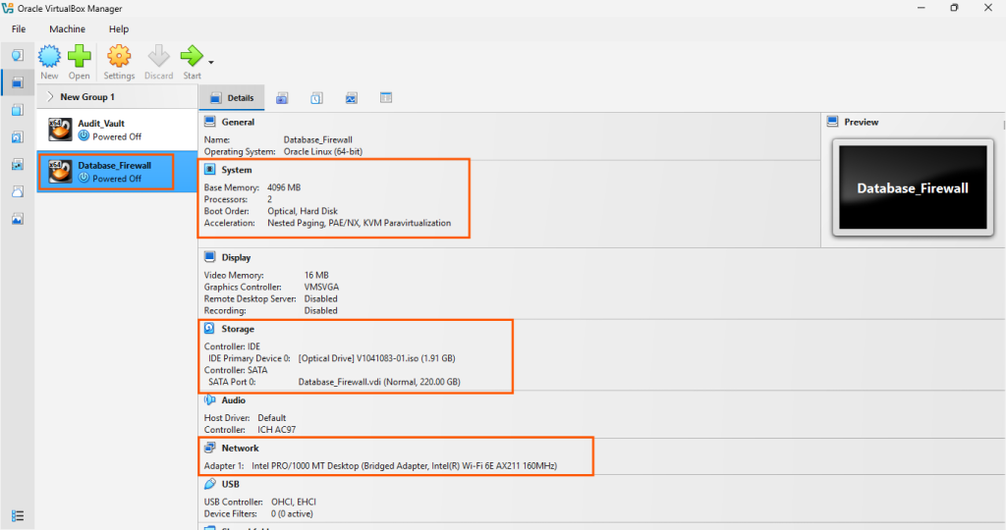Click the Database_Firewall OS icon

pyautogui.click(x=60, y=171)
